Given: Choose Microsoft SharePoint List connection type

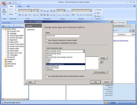Looking at the screenshot, I should click(x=66, y=64).
